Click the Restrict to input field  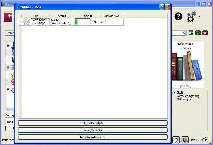[x=10, y=33]
